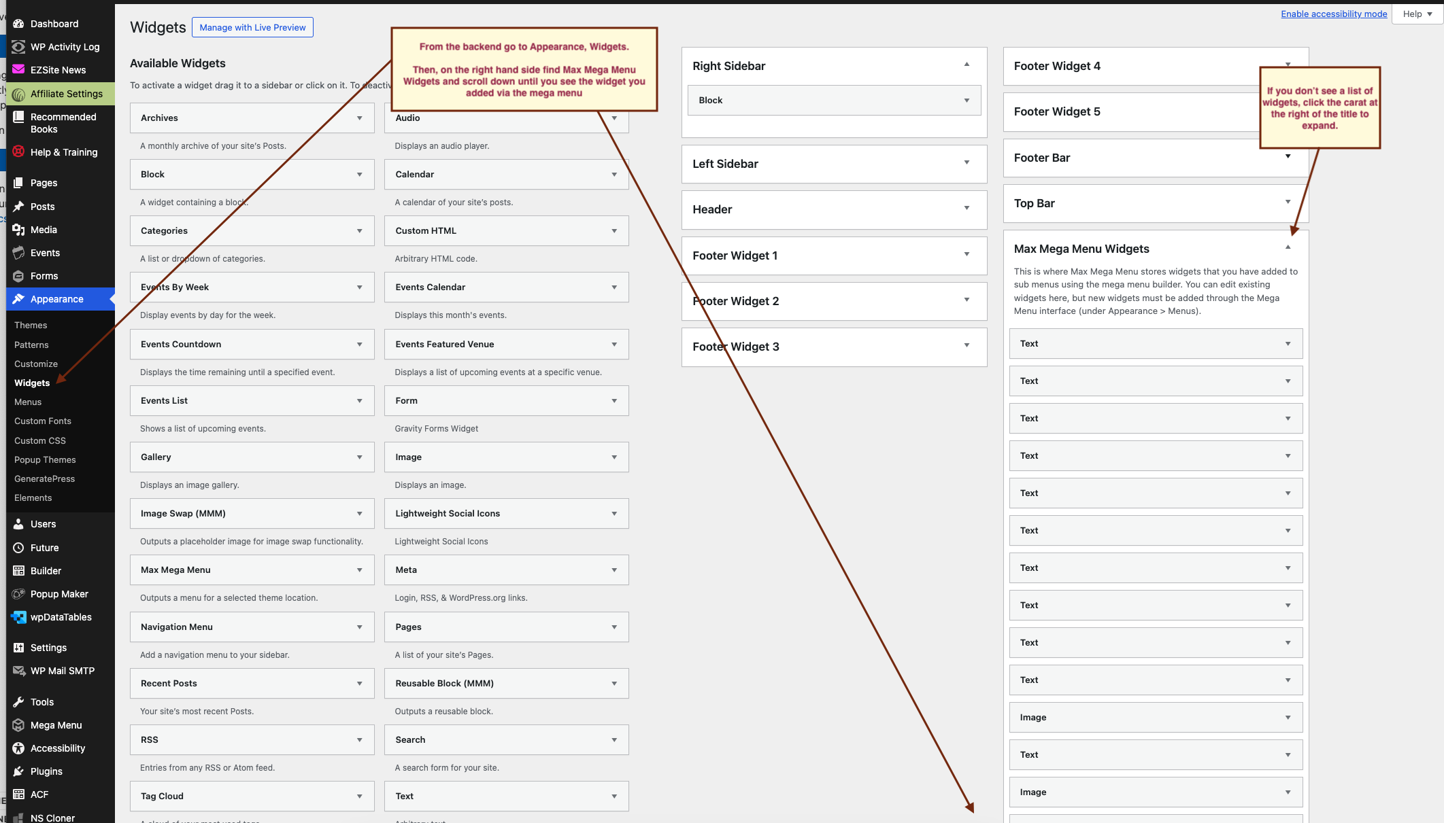This screenshot has width=1444, height=823.
Task: Click the EZSite News envelope icon
Action: 18,69
